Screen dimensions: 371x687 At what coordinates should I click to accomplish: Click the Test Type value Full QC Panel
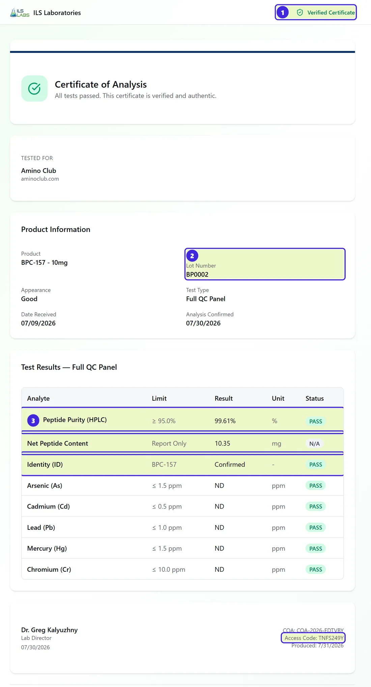[x=206, y=299]
